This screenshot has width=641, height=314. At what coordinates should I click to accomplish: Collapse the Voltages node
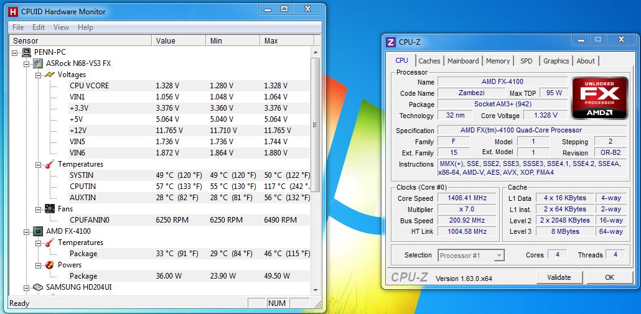click(x=38, y=75)
